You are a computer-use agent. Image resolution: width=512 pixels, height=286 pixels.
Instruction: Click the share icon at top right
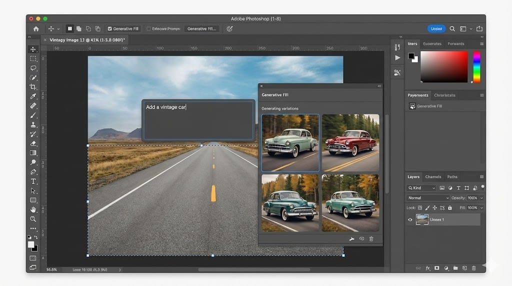pos(479,28)
